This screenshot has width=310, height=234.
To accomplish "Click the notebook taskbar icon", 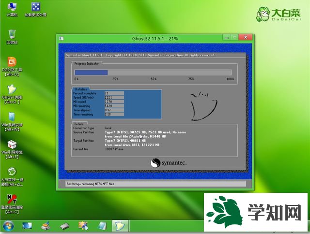I will [102, 226].
